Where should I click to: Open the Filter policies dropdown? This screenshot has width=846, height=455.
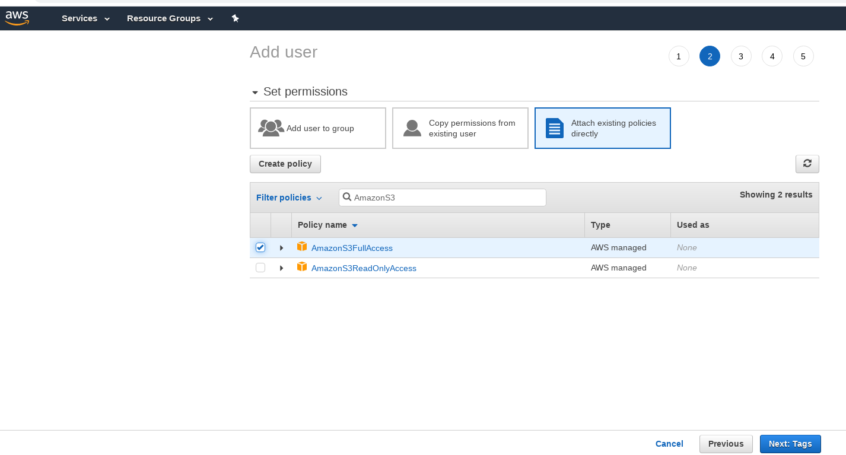click(x=289, y=198)
